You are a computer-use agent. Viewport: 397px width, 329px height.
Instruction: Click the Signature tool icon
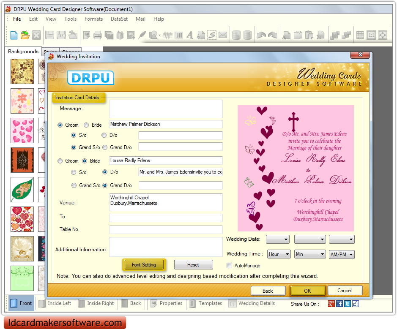click(212, 35)
